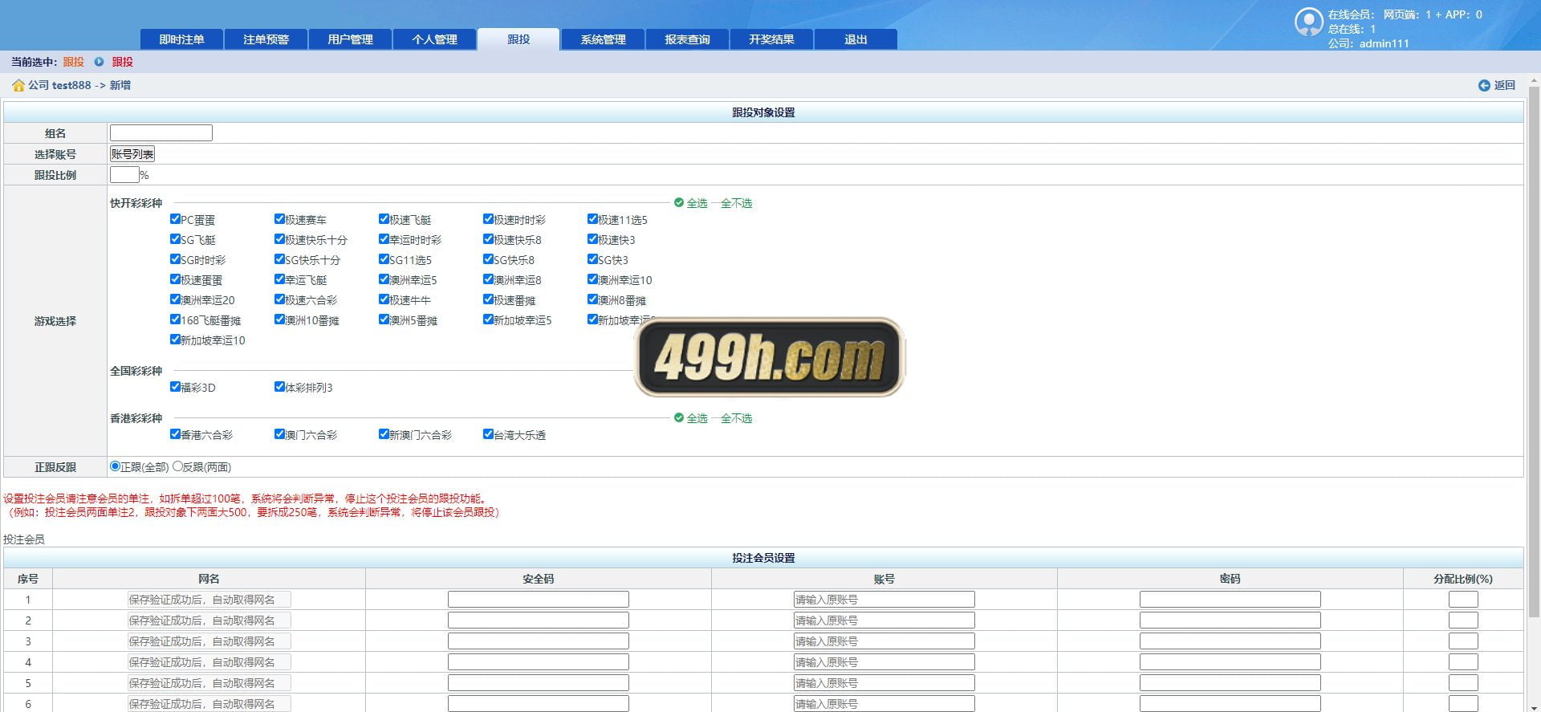Switch to the 用户管理 tab
The image size is (1541, 712).
pyautogui.click(x=350, y=39)
